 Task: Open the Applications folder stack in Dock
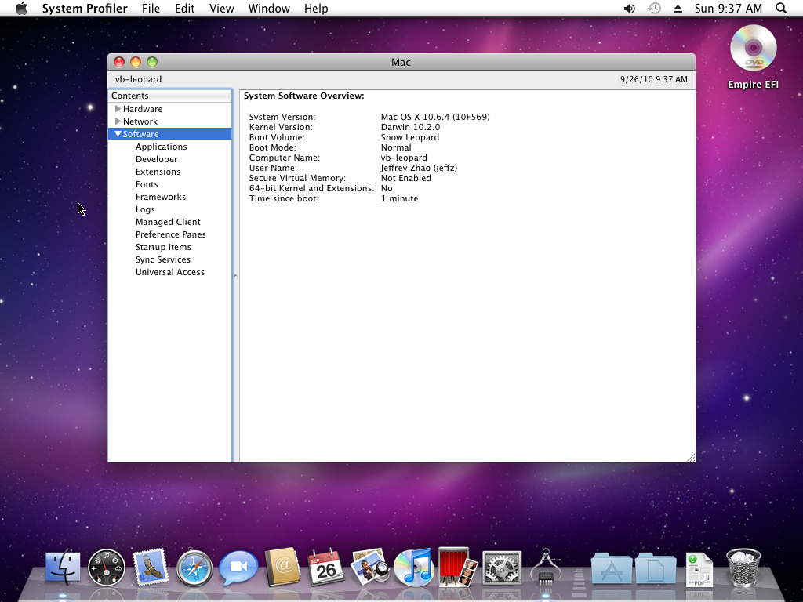pos(612,568)
